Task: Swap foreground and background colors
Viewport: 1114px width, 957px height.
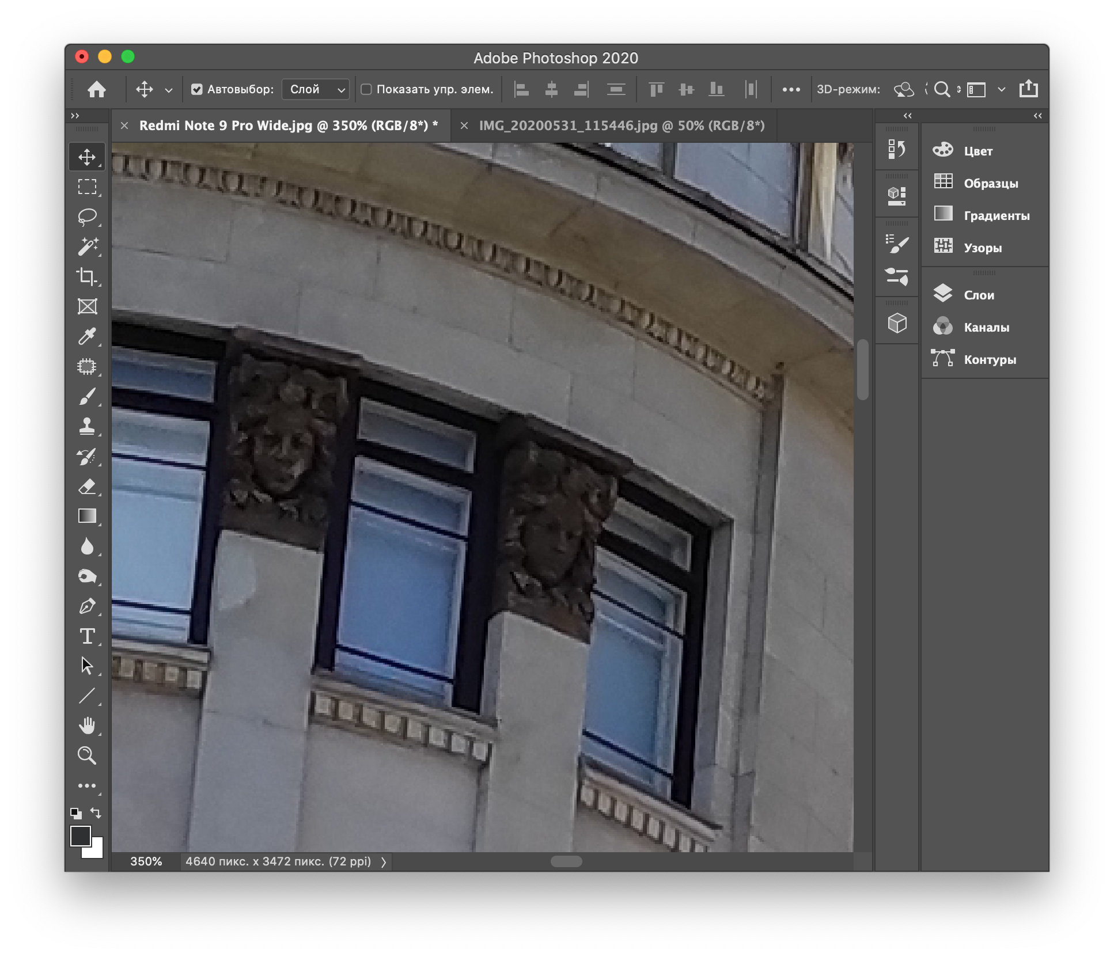Action: pos(96,812)
